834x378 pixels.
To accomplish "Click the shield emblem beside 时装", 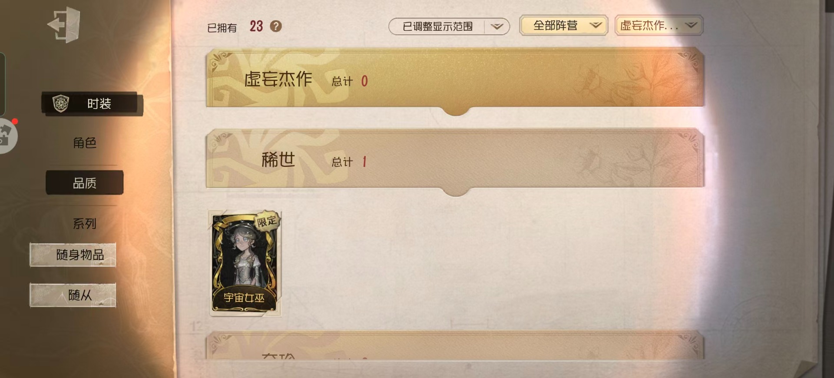I will 61,104.
